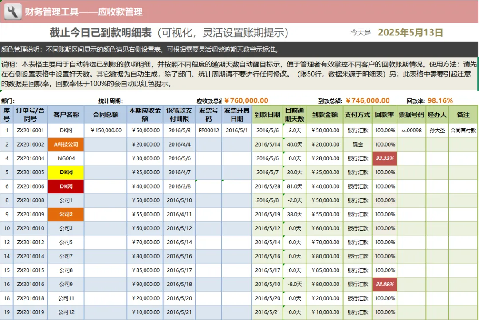Image resolution: width=479 pixels, height=320 pixels.
Task: Click the orange A科技公司 customer cell
Action: [66, 144]
